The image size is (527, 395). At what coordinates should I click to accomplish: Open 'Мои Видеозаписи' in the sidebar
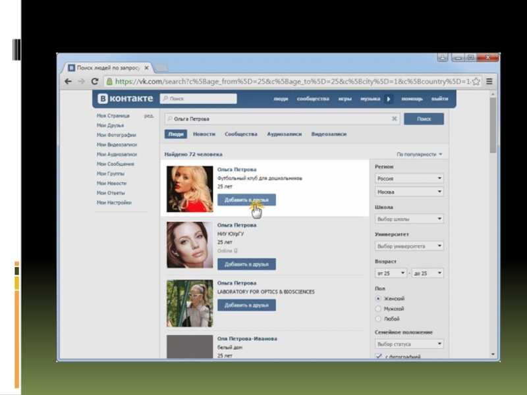(x=117, y=145)
